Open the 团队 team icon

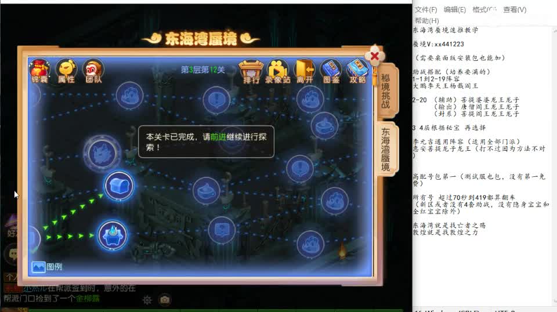[x=93, y=71]
